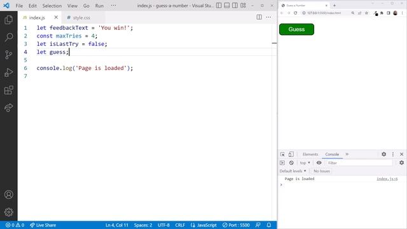Open browser Extensions puzzle icon

tap(382, 13)
